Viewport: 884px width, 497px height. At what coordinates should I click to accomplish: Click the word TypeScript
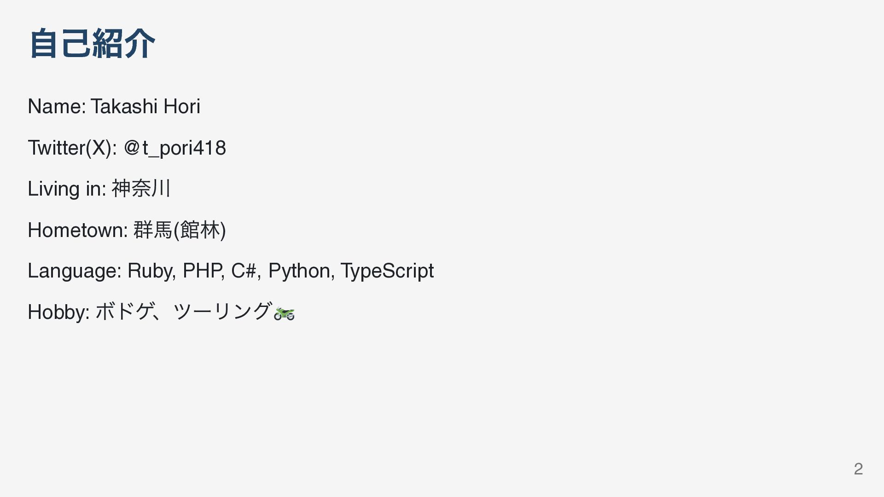tap(387, 271)
